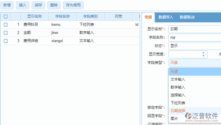Click the 列宽 column header

[x=118, y=17]
